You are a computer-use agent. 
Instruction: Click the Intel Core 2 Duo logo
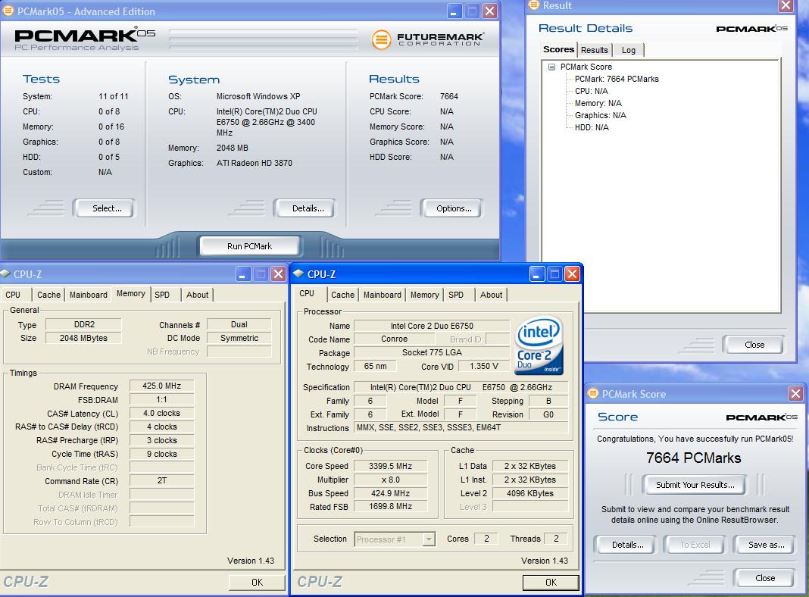pos(539,345)
